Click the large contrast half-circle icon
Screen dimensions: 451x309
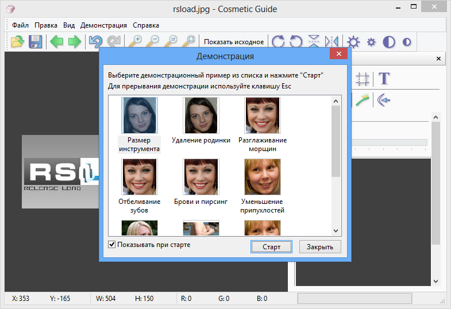tap(389, 42)
